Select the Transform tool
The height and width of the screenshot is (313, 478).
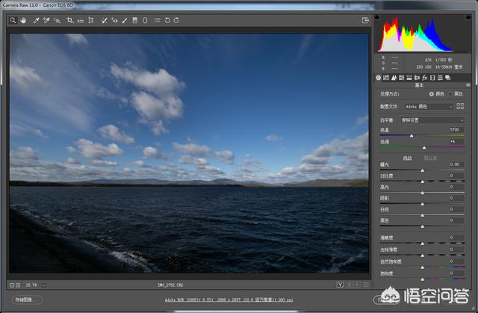point(91,20)
